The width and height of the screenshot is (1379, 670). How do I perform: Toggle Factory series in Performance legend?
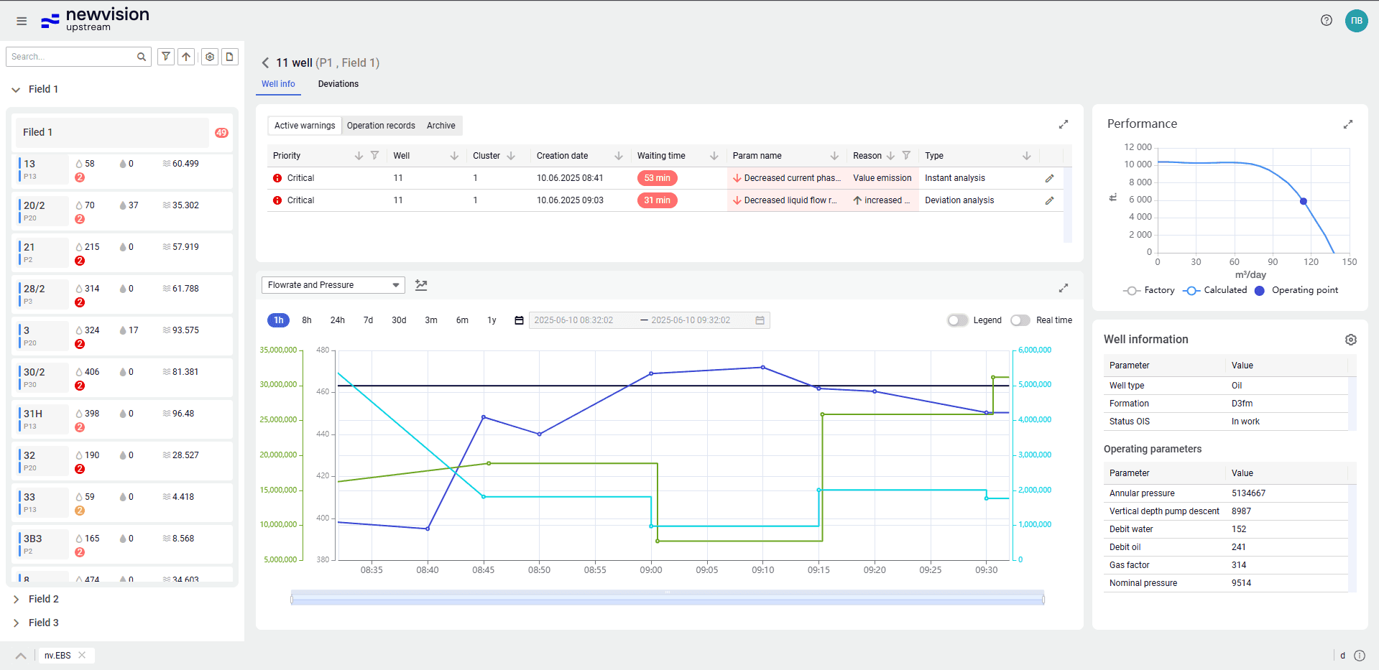pos(1149,290)
